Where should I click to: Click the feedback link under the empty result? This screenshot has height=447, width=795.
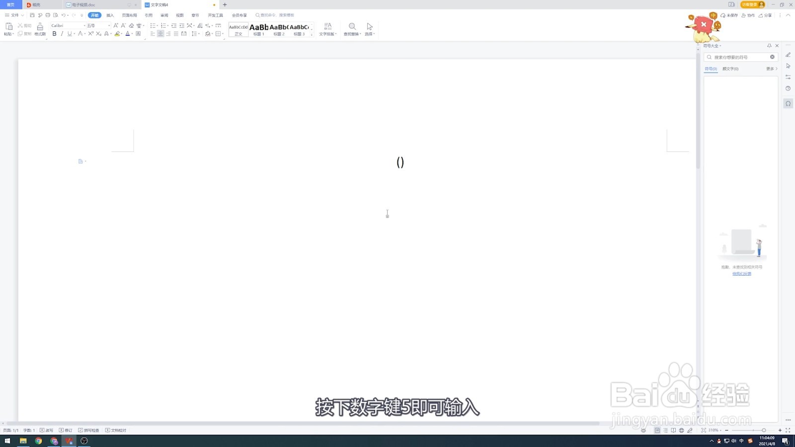[x=742, y=274]
